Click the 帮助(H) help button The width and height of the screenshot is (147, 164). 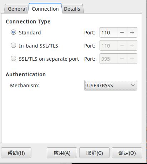tap(16, 153)
